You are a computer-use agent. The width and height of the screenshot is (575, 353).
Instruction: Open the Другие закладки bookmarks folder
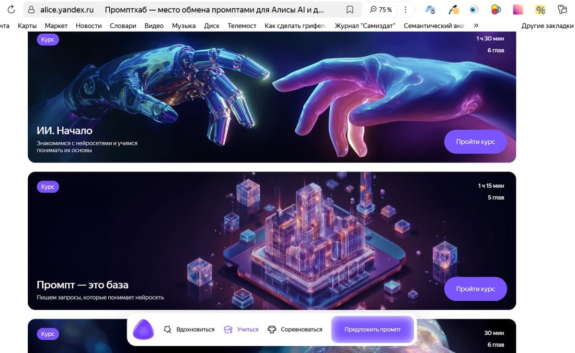tap(547, 26)
